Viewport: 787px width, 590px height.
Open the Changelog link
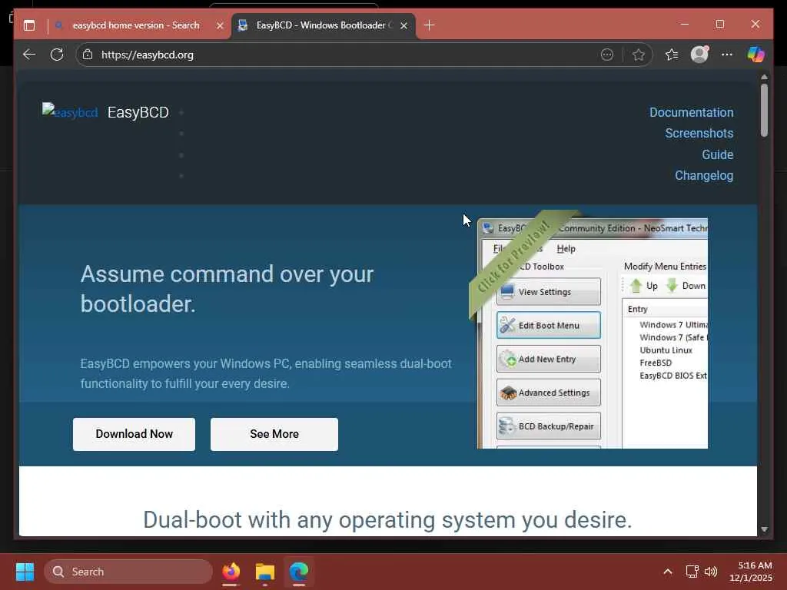(704, 176)
